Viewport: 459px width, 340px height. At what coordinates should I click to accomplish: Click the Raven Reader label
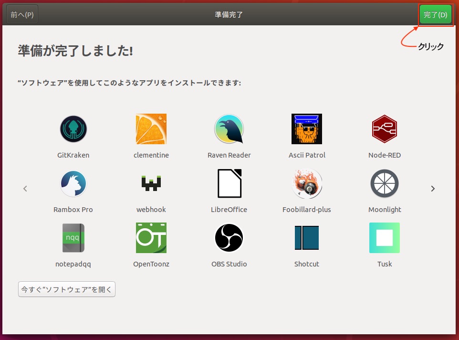pyautogui.click(x=229, y=155)
